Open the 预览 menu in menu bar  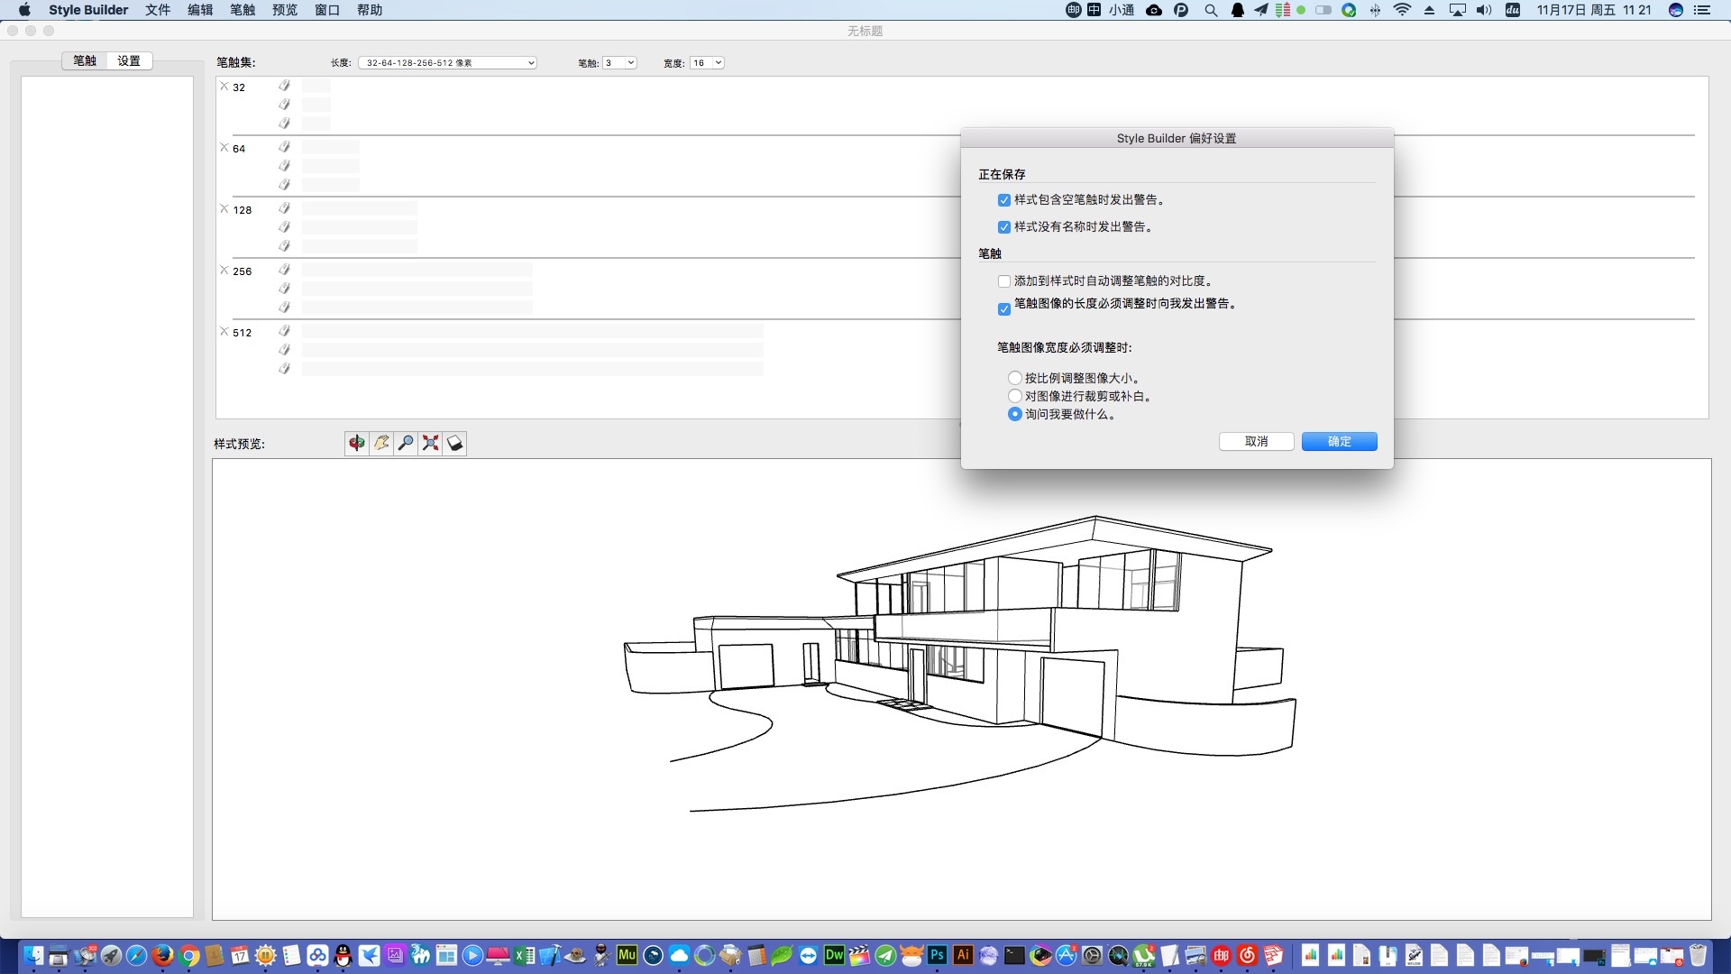pyautogui.click(x=285, y=10)
